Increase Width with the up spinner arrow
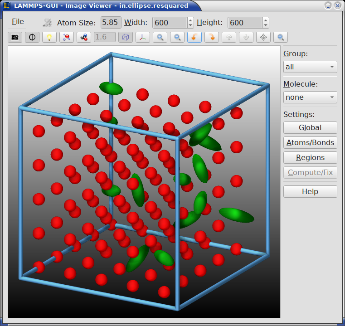Screen dimensions: 345x326 coord(190,20)
